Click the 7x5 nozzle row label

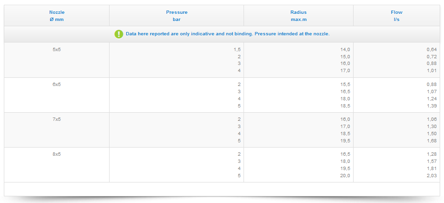[x=56, y=119]
